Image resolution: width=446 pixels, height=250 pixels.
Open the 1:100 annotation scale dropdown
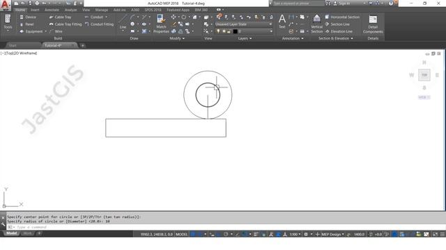coord(295,234)
